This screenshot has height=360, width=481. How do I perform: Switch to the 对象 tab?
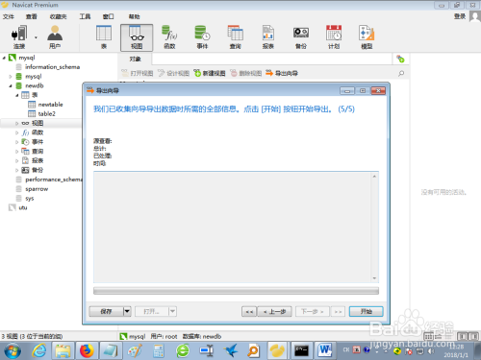pyautogui.click(x=136, y=60)
